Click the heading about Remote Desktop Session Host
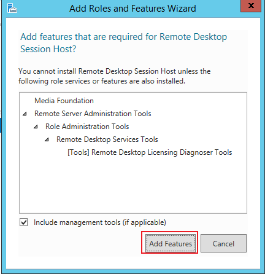The width and height of the screenshot is (265, 274). click(123, 43)
